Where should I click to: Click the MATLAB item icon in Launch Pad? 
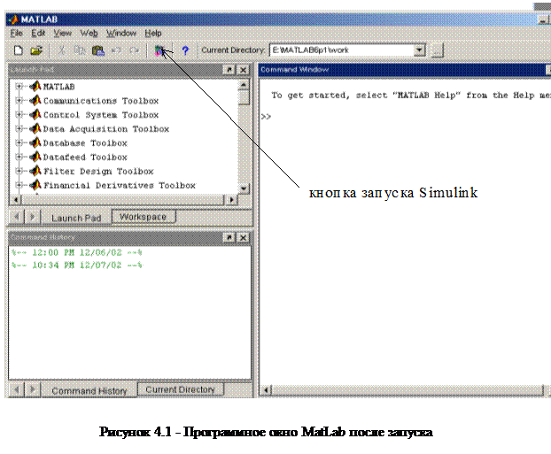35,86
